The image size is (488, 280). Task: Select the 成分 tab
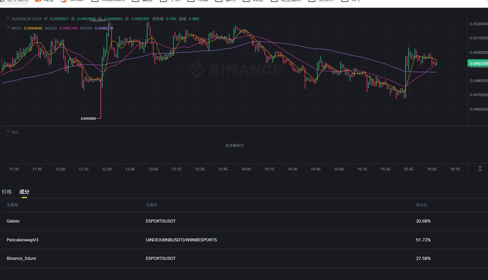24,192
